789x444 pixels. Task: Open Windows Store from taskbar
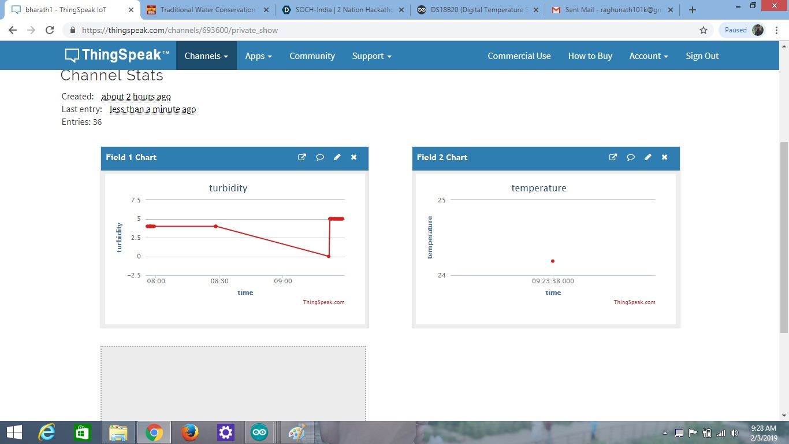(x=83, y=432)
